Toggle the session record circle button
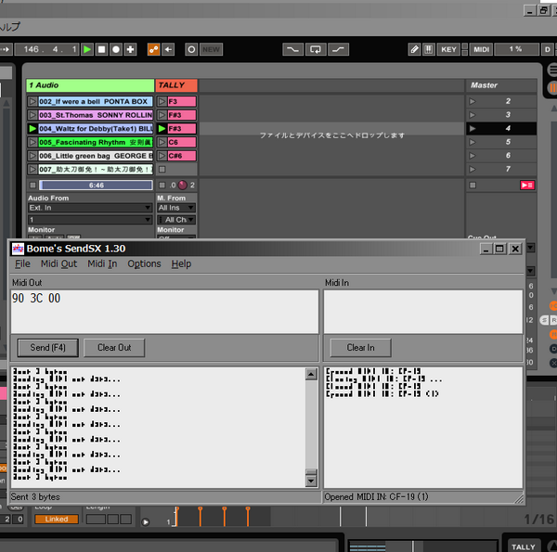Image resolution: width=557 pixels, height=552 pixels. point(191,49)
